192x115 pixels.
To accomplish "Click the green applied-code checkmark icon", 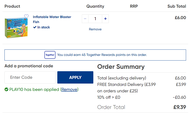I will tap(6, 89).
